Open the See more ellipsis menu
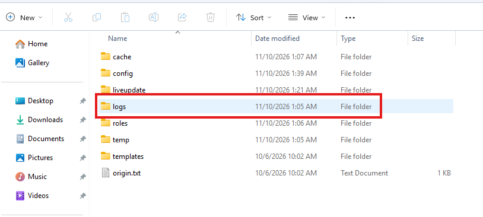This screenshot has width=483, height=217. 350,18
